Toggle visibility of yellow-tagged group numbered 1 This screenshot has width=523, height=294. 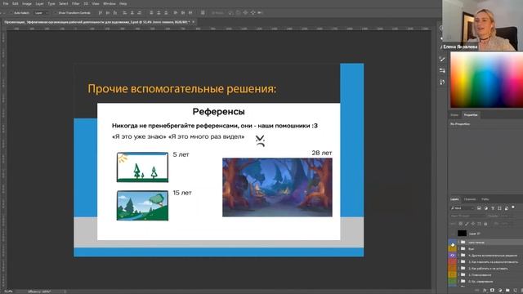tap(452, 274)
